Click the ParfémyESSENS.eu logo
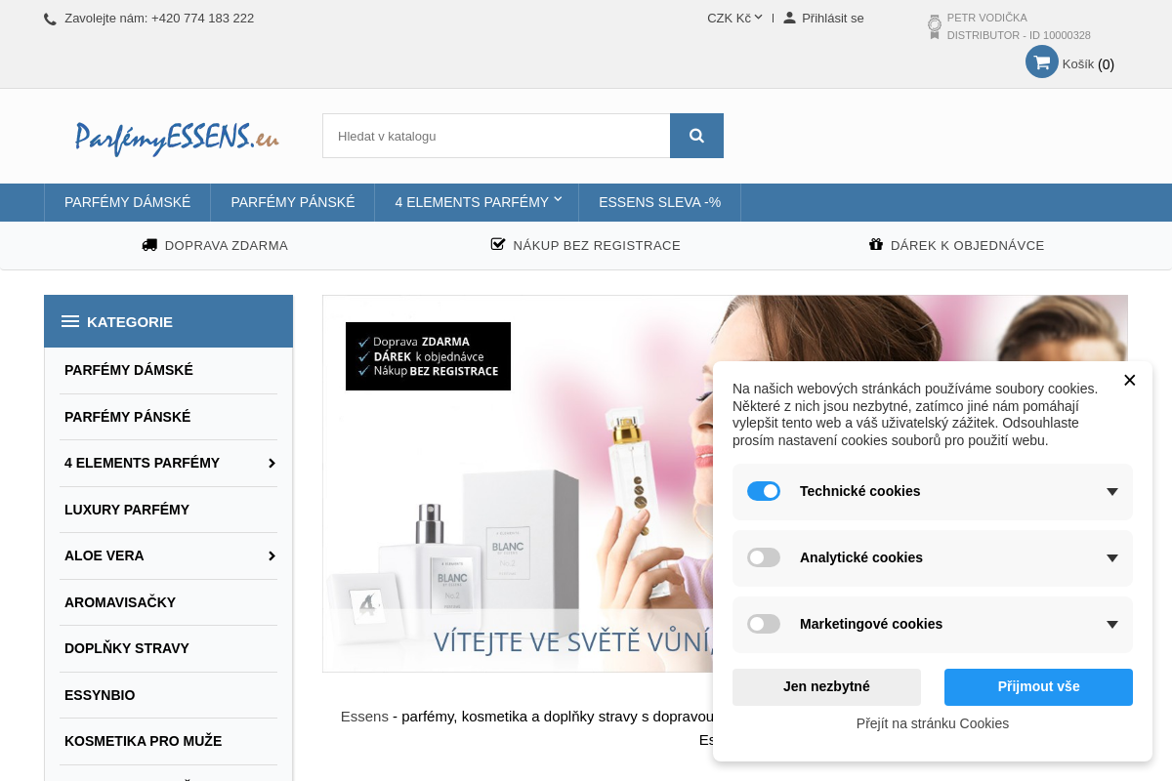The width and height of the screenshot is (1172, 781). (x=177, y=137)
